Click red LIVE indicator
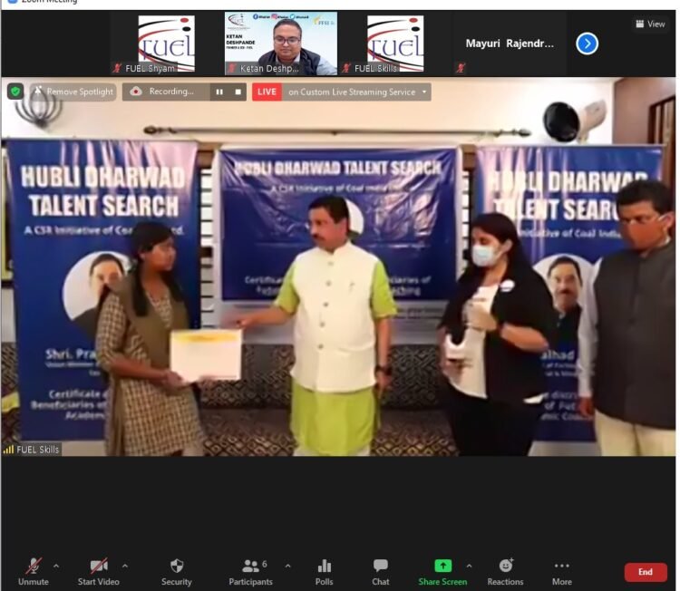This screenshot has width=680, height=591. 267,92
